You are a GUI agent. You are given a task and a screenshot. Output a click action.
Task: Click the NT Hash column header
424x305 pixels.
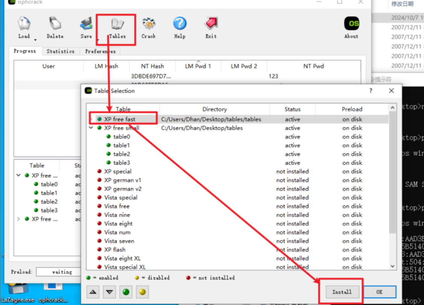coord(153,66)
